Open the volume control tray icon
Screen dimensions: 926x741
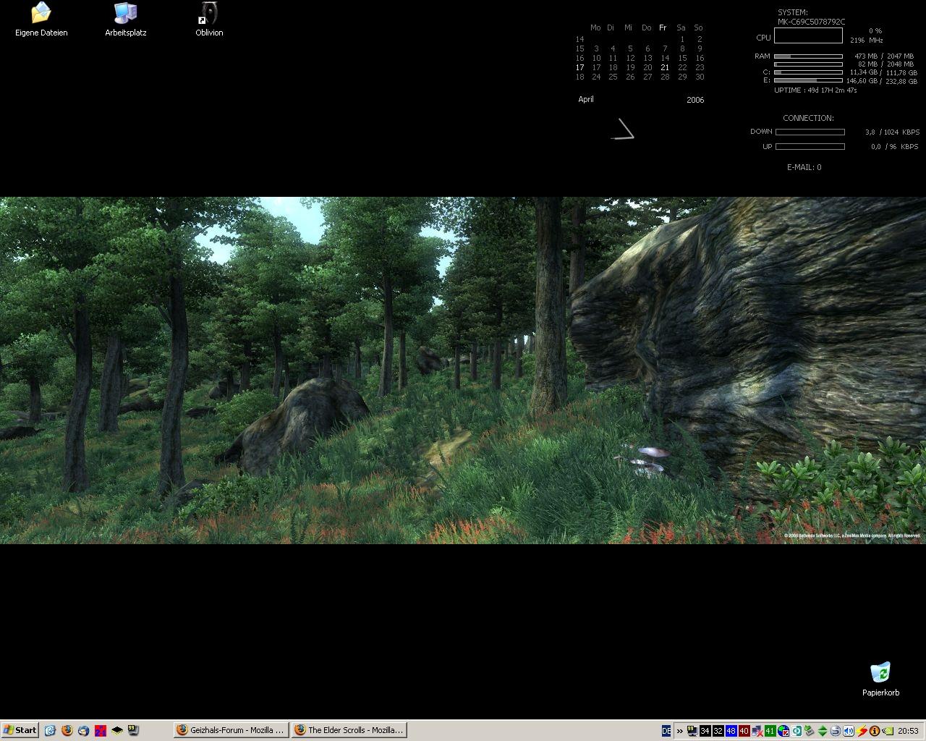click(x=849, y=731)
